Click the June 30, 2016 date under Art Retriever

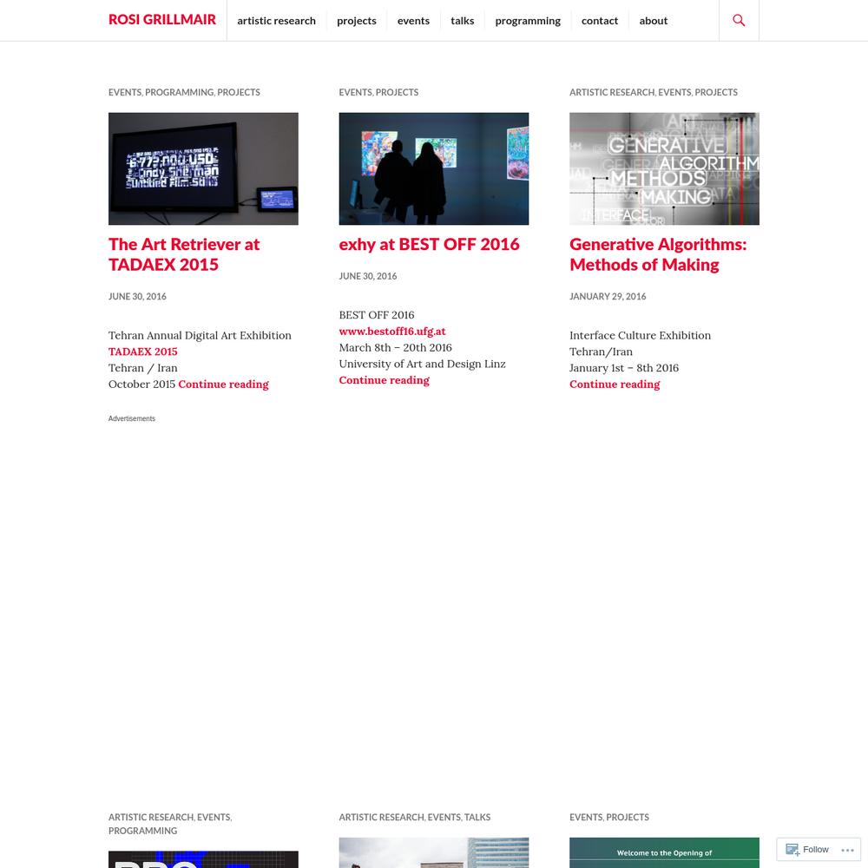click(x=137, y=297)
